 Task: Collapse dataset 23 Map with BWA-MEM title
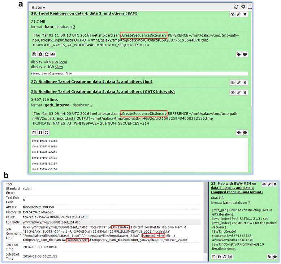click(237, 188)
